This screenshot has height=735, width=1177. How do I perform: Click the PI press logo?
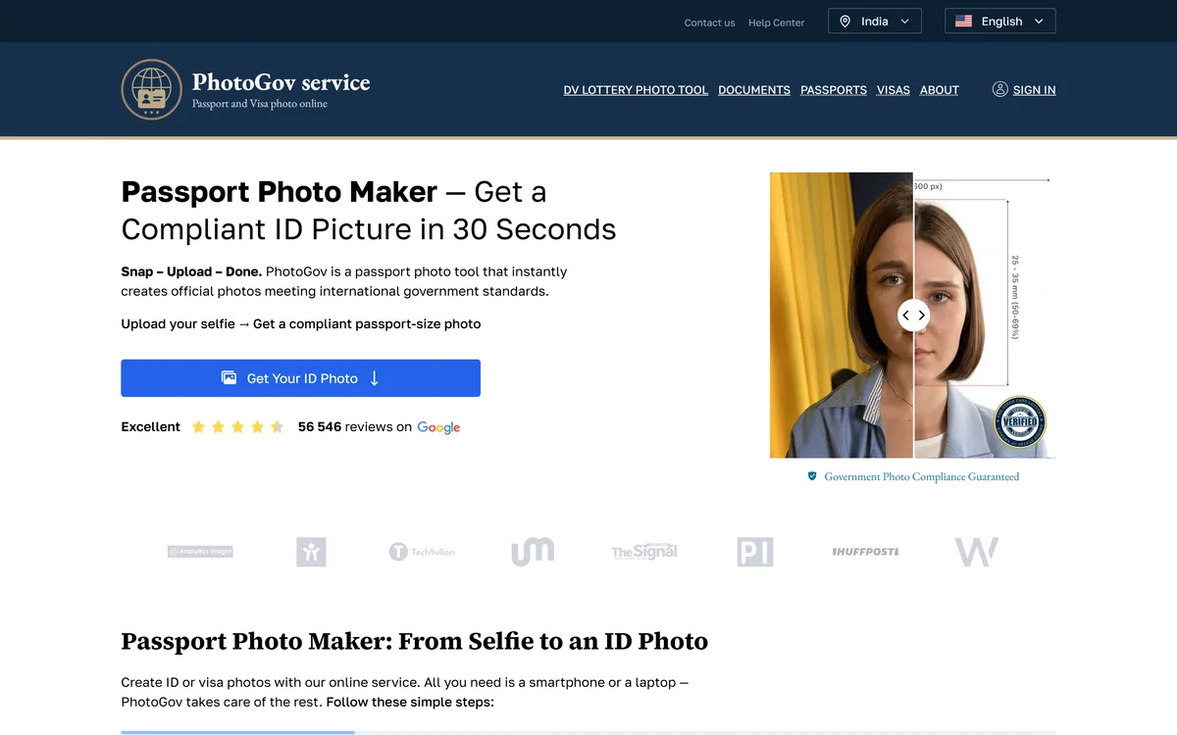(x=755, y=552)
